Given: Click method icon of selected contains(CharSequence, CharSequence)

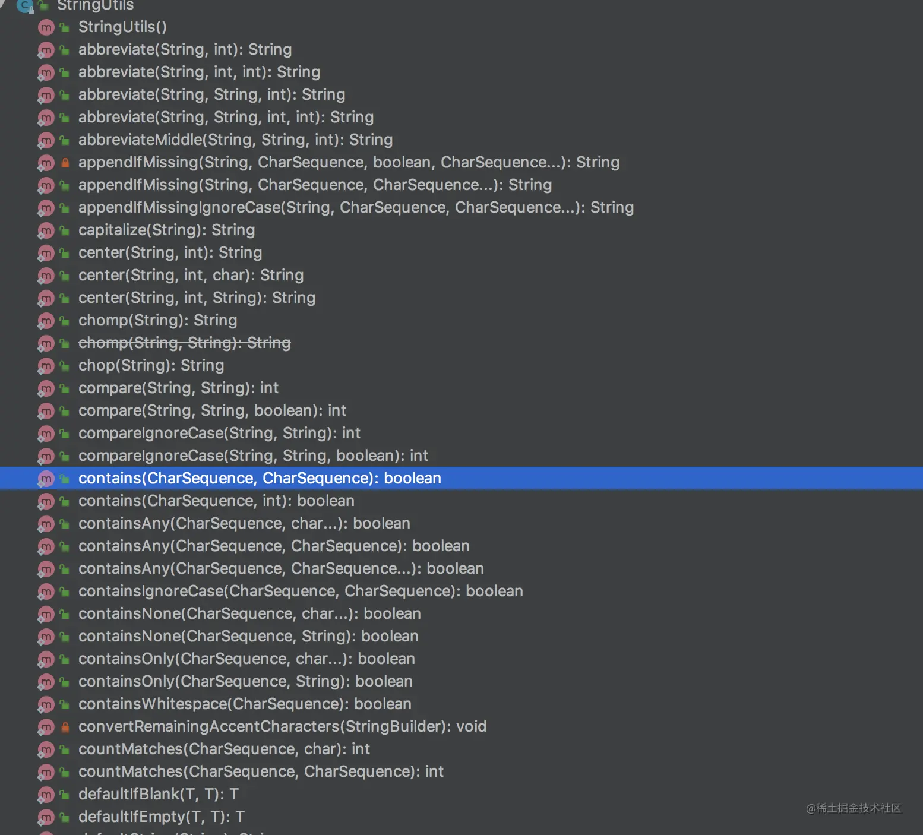Looking at the screenshot, I should [x=46, y=479].
